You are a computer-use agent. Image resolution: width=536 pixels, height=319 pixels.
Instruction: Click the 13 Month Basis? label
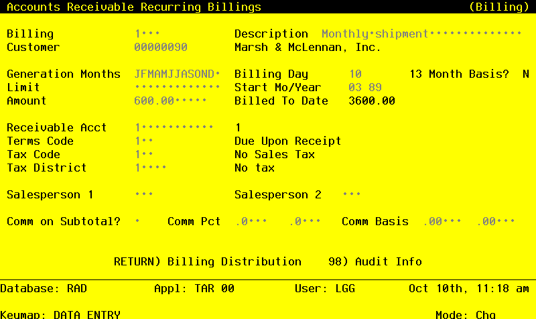click(459, 74)
